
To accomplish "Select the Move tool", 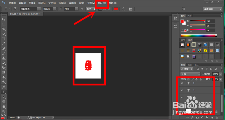I will click(4, 19).
